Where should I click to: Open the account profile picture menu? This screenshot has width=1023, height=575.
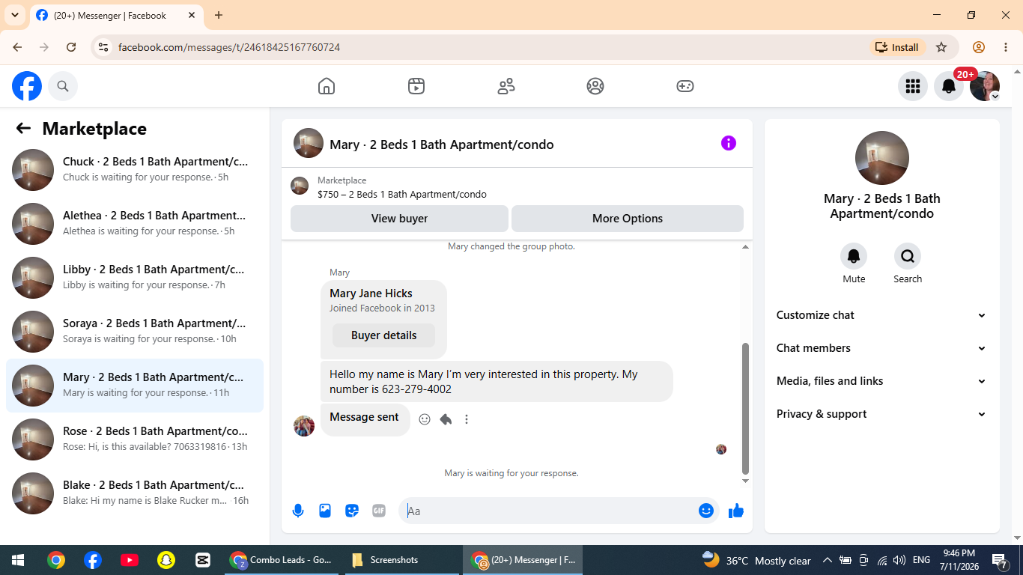pyautogui.click(x=985, y=86)
